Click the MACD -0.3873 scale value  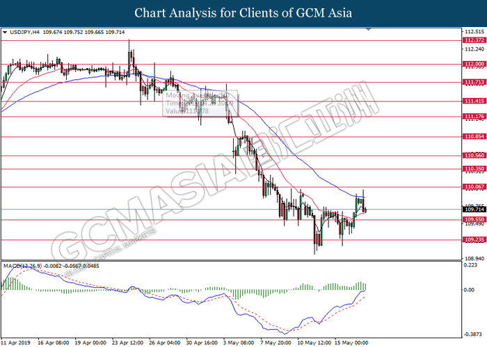[472, 335]
